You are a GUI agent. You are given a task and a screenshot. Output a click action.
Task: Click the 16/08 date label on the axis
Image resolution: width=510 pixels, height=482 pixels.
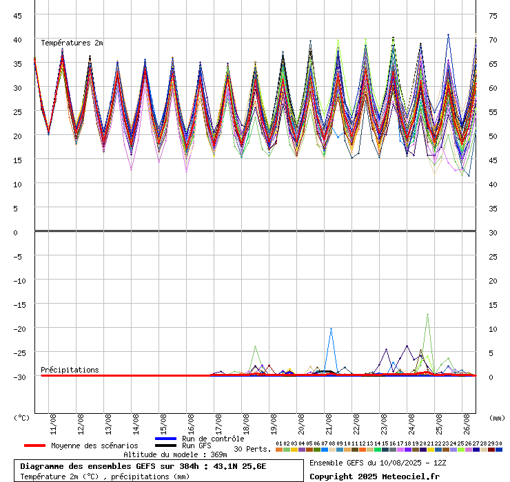pos(191,424)
